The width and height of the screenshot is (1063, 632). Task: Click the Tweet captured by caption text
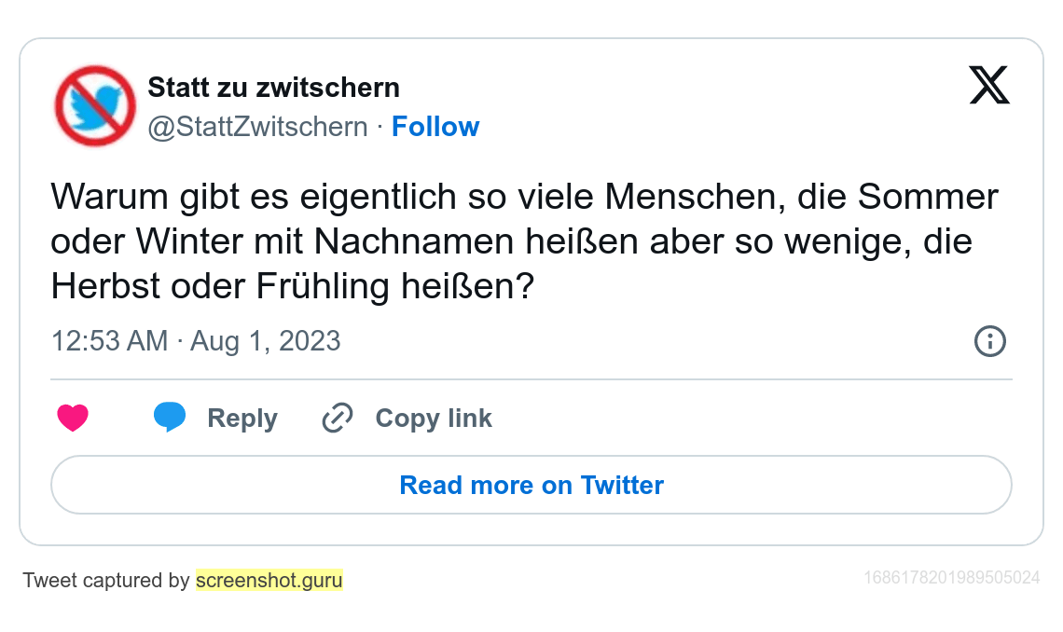click(106, 581)
